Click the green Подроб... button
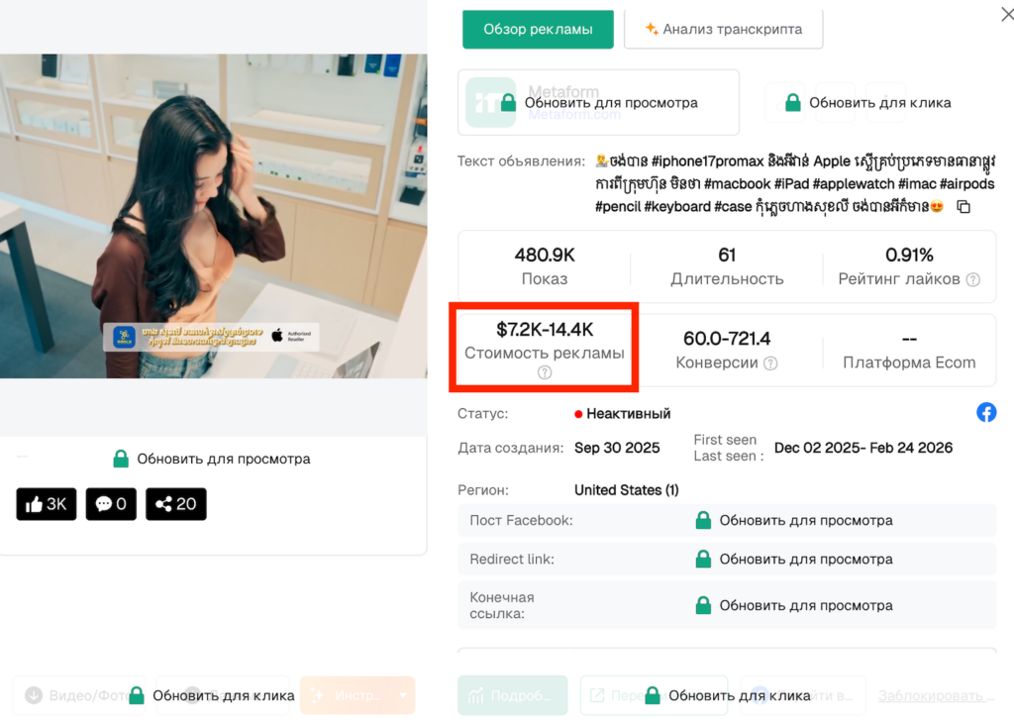This screenshot has width=1014, height=725. pyautogui.click(x=512, y=695)
